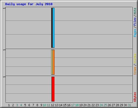The height and width of the screenshot is (108, 138).
Task: Click day label 5 on the axis
Action: pyautogui.click(x=25, y=105)
